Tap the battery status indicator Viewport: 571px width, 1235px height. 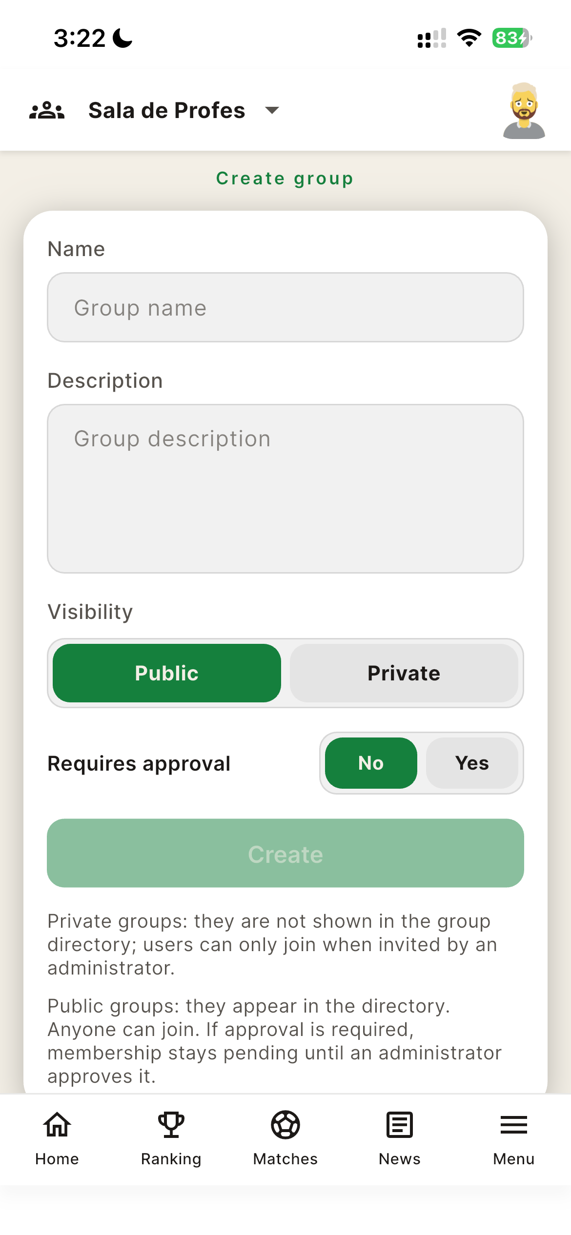512,38
